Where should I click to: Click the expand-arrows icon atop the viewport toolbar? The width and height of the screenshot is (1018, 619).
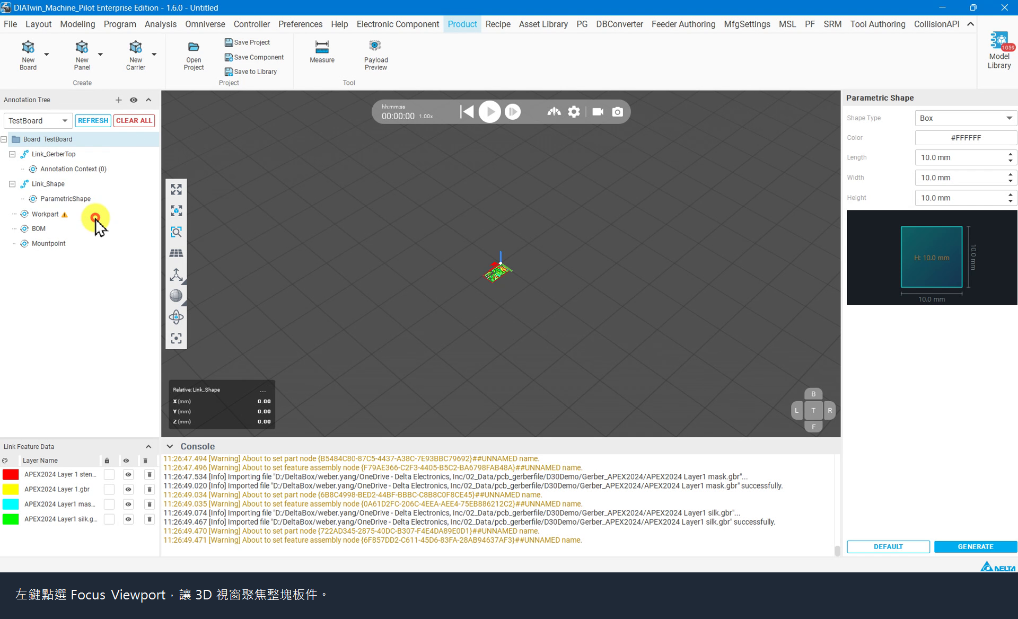[176, 189]
